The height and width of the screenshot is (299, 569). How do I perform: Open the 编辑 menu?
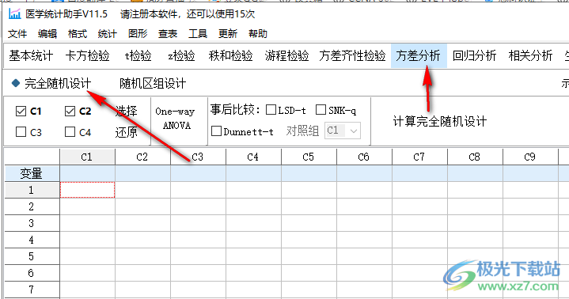click(47, 34)
